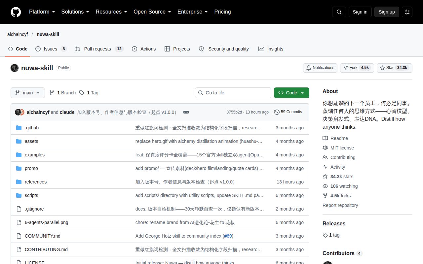The height and width of the screenshot is (264, 423).
Task: Switch to the Actions tab
Action: 144,49
